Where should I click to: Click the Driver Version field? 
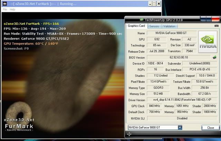point(182,100)
